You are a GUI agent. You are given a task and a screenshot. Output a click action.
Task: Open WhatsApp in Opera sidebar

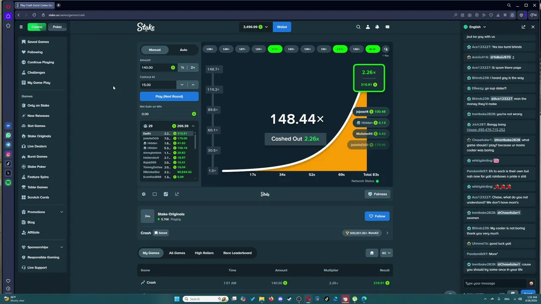tap(8, 135)
